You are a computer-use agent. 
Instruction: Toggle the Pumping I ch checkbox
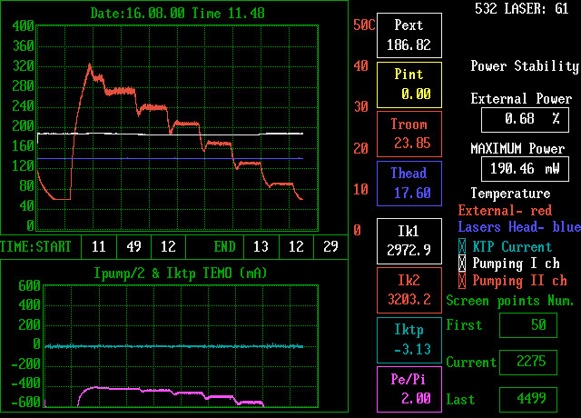[463, 264]
